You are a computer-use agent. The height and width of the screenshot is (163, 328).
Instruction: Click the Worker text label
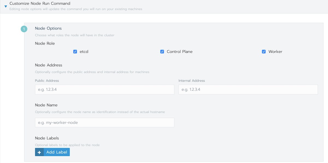[275, 52]
